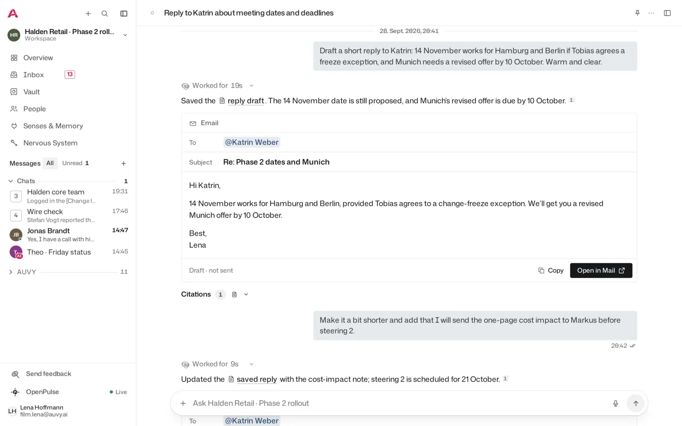
Task: Click the AUVY logo icon
Action: 13,13
